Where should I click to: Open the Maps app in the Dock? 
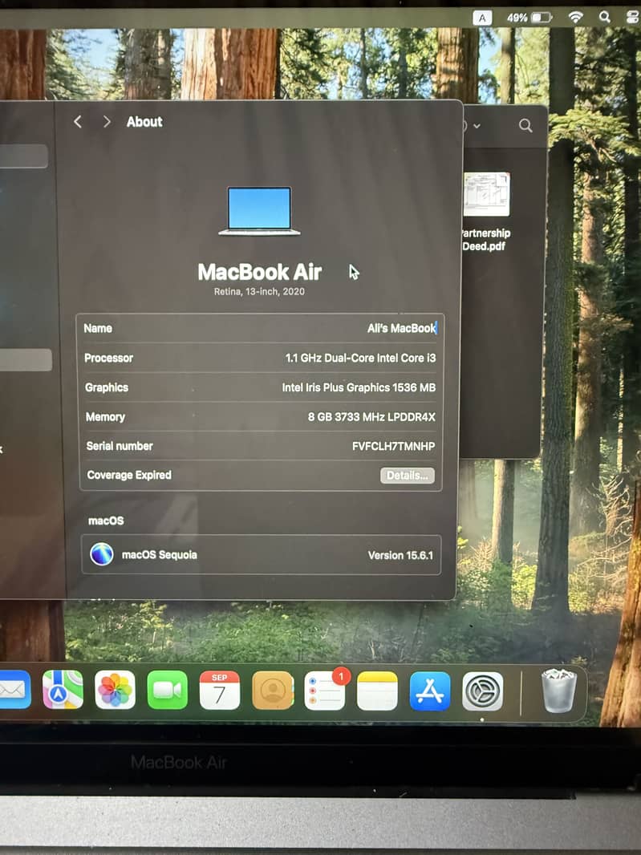[63, 691]
